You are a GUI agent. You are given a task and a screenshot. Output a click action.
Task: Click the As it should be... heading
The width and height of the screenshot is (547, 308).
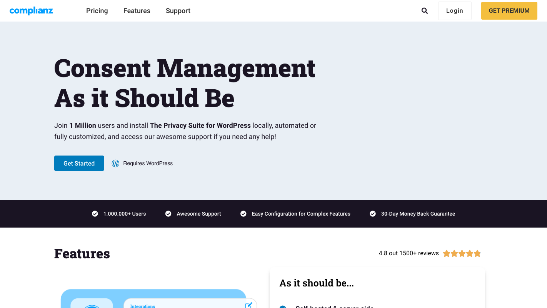[x=317, y=283]
